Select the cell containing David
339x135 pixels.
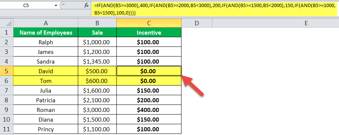[x=46, y=71]
